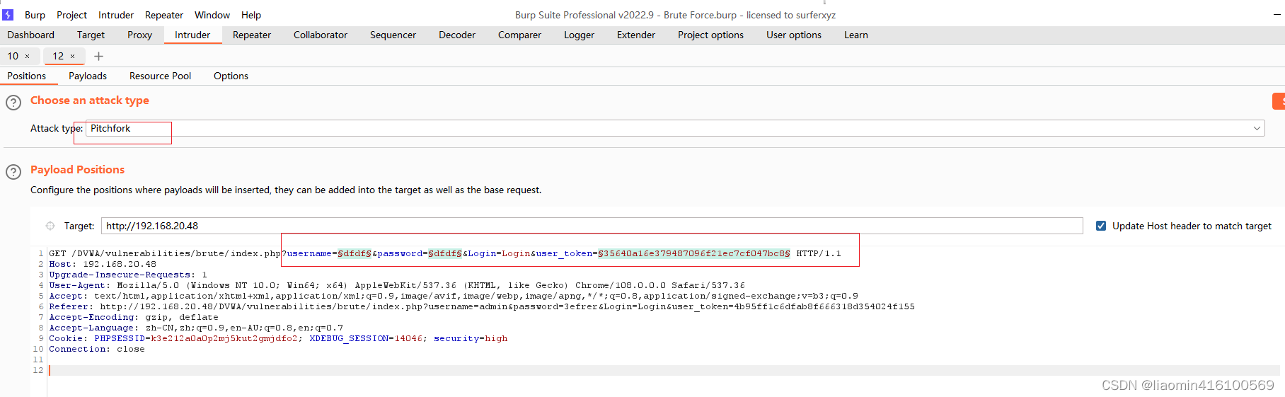Open the Burp menu
Image resolution: width=1285 pixels, height=397 pixels.
click(x=35, y=15)
